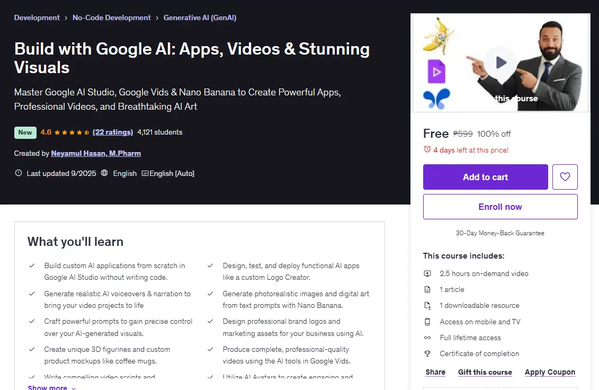The image size is (599, 390).
Task: Click the 100% off text
Action: (494, 134)
